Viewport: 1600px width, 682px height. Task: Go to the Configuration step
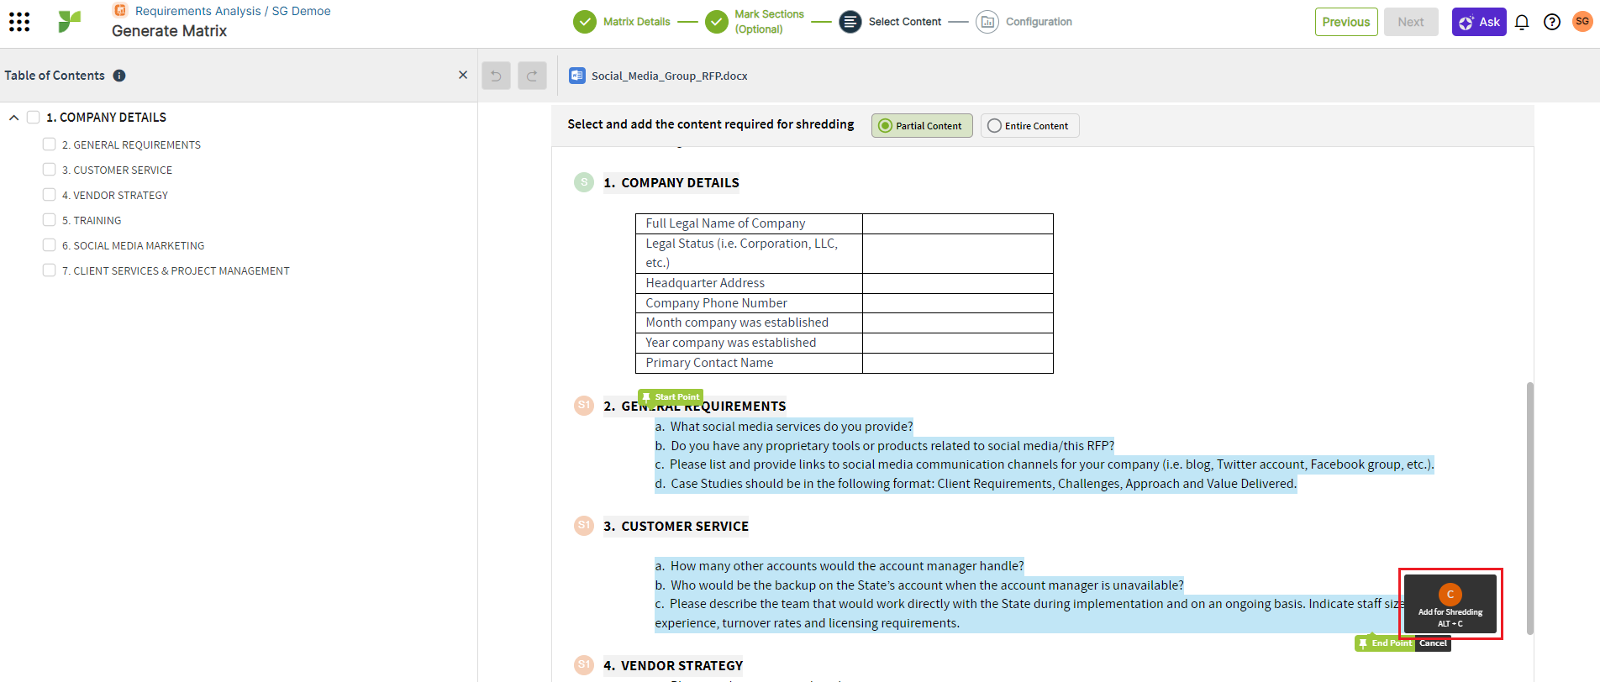[x=1039, y=22]
